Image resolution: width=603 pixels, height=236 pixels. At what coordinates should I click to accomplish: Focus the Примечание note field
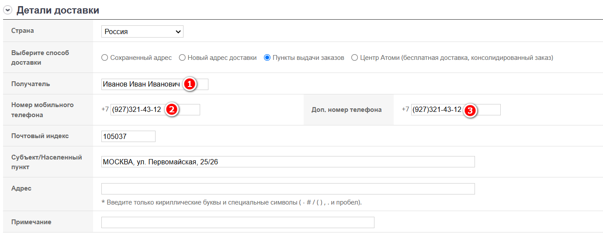(237, 222)
